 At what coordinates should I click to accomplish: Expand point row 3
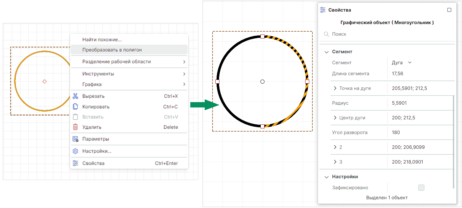335,162
